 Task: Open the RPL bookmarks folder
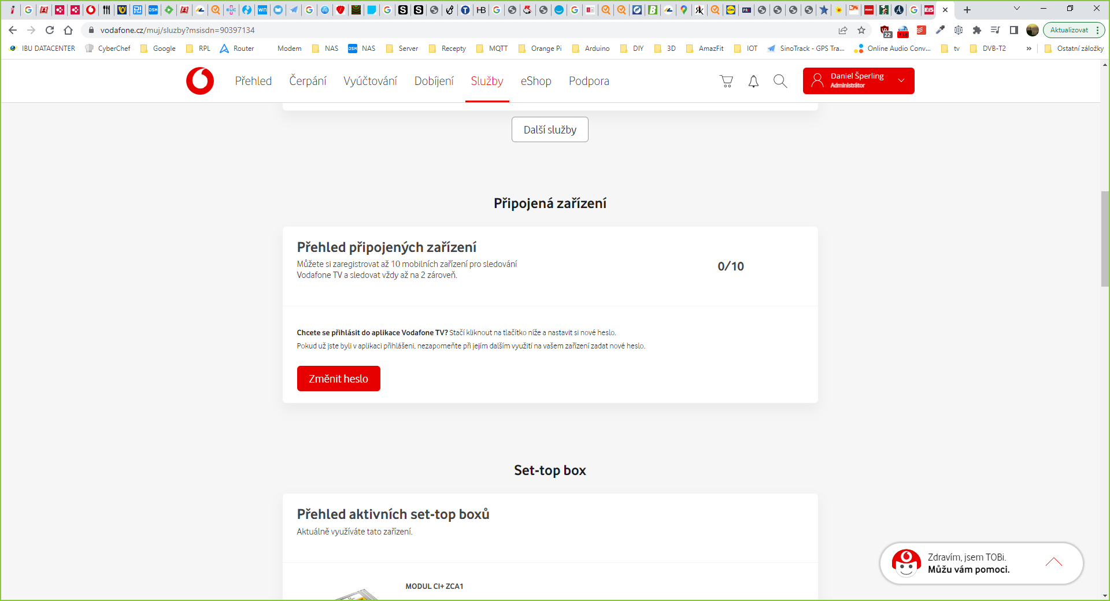point(198,49)
